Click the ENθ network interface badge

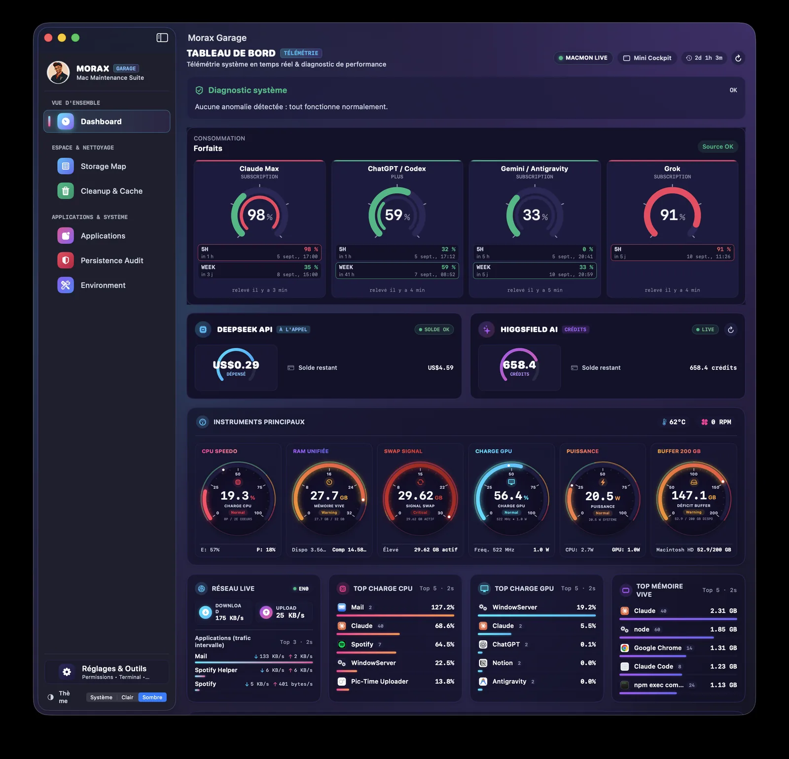tap(301, 589)
